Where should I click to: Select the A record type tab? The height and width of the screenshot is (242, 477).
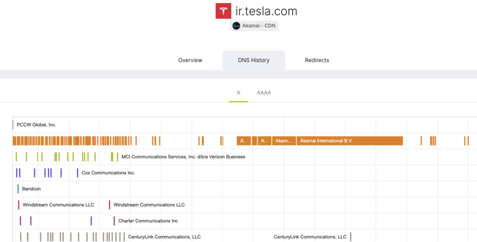tap(239, 93)
